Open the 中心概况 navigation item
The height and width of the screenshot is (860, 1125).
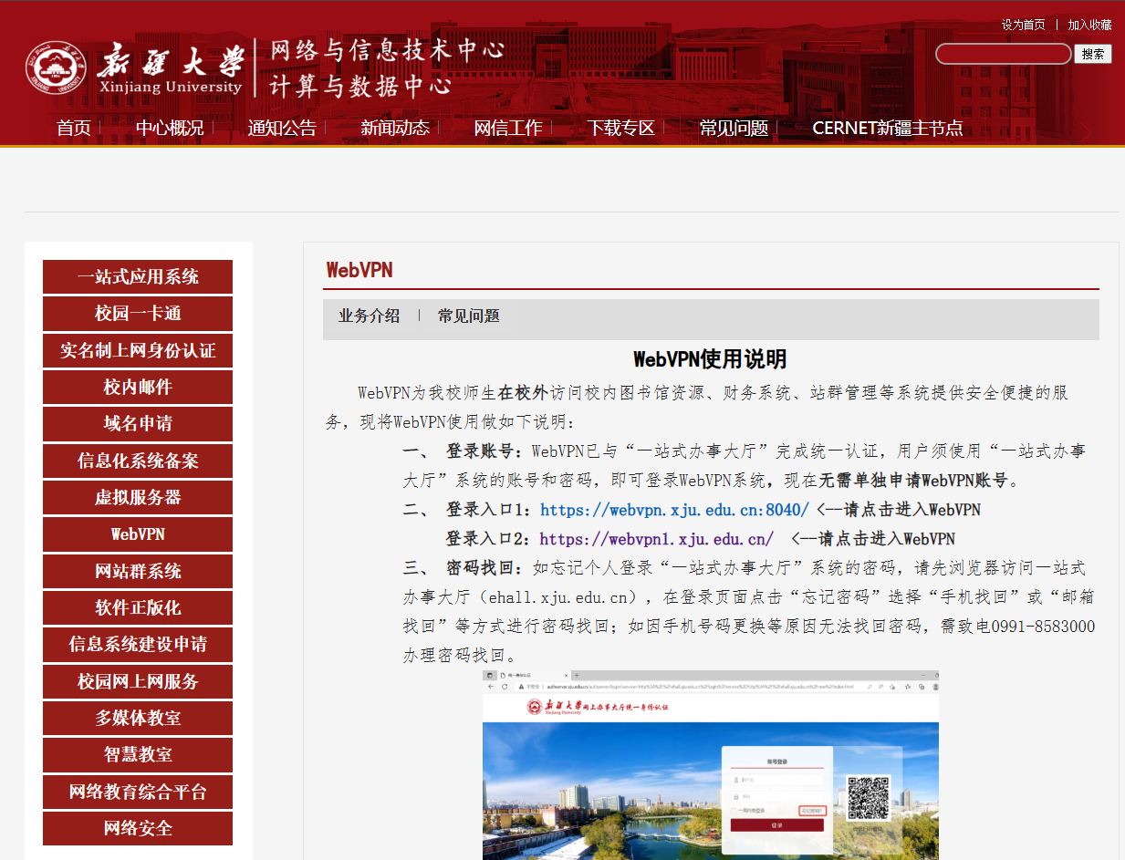170,128
